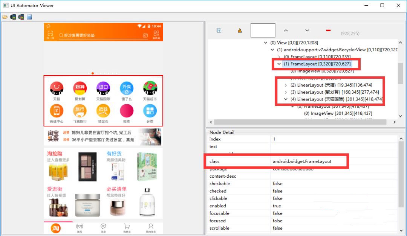Click the eyeshadow palette product thumbnail
The width and height of the screenshot is (407, 236).
pyautogui.click(x=87, y=167)
